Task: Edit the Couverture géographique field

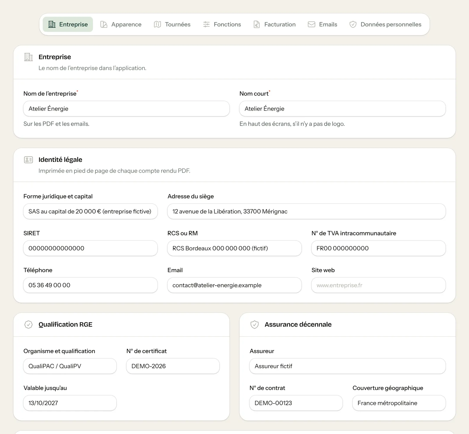Action: pos(399,403)
